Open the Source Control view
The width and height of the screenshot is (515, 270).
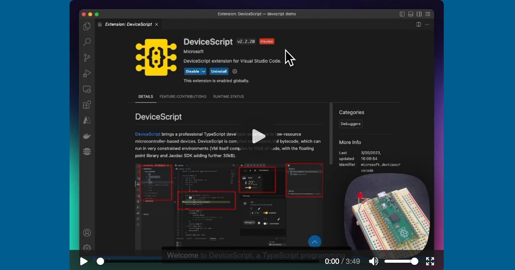[87, 57]
